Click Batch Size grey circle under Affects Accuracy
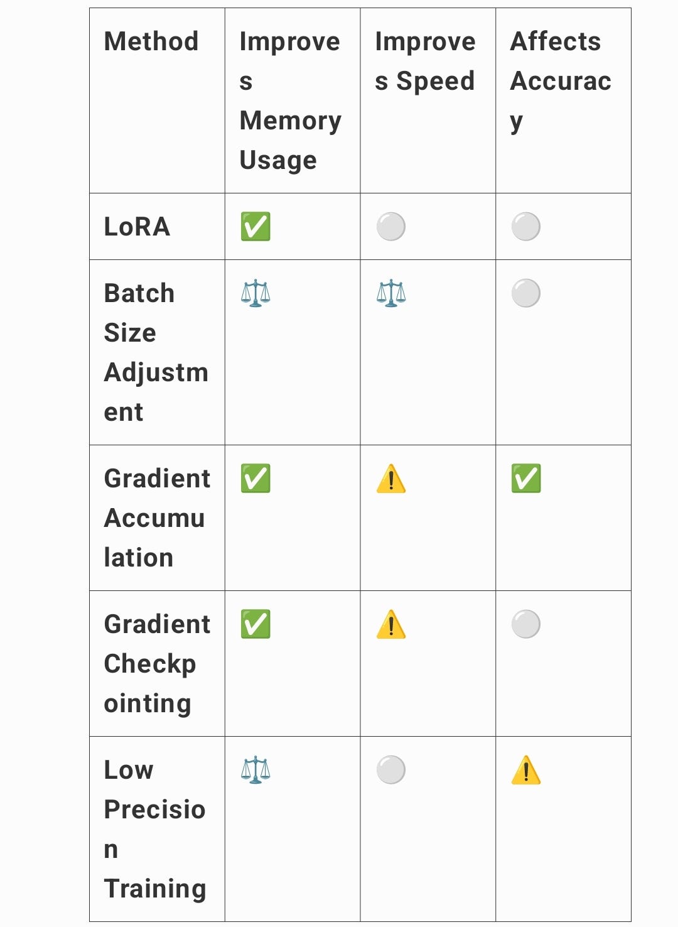 pos(526,293)
